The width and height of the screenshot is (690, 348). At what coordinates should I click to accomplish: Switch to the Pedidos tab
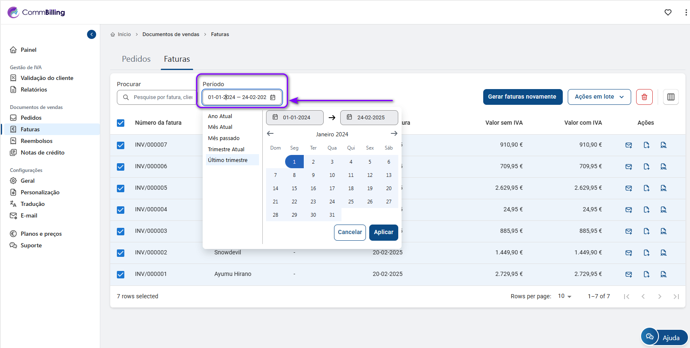tap(136, 59)
